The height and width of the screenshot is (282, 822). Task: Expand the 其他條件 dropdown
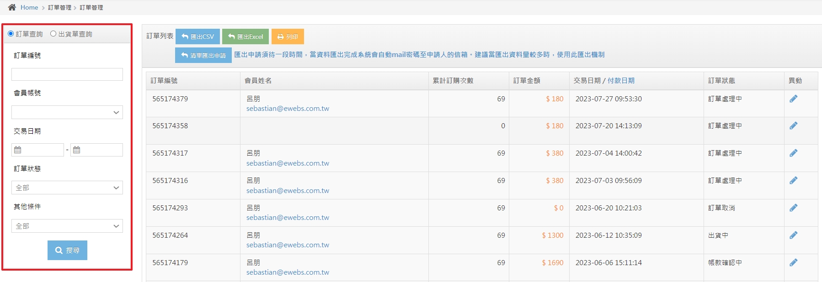point(67,226)
